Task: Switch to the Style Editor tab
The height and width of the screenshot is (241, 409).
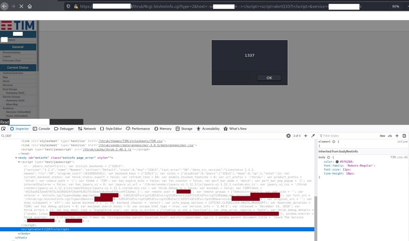Action: pyautogui.click(x=111, y=129)
